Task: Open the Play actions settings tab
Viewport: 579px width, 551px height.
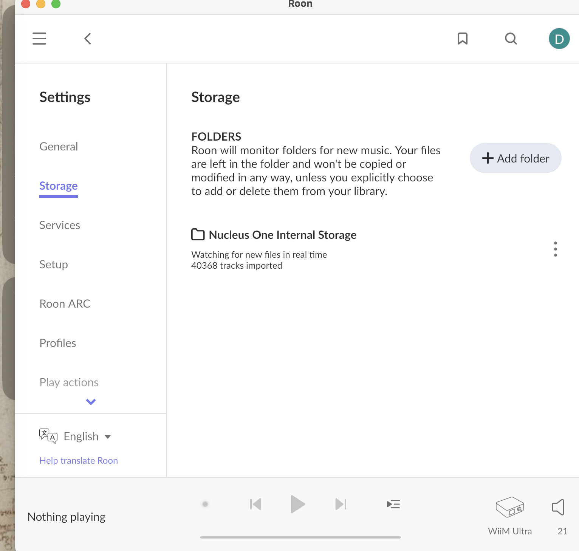Action: click(69, 382)
